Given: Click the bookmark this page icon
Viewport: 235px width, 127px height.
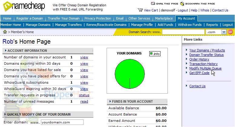Looking at the screenshot, I should [x=182, y=4].
